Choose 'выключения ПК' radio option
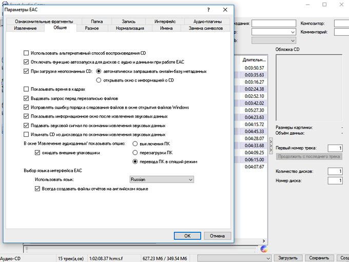The image size is (349, 262). point(135,144)
